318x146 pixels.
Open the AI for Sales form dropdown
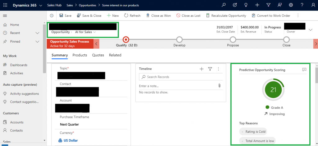click(x=94, y=32)
